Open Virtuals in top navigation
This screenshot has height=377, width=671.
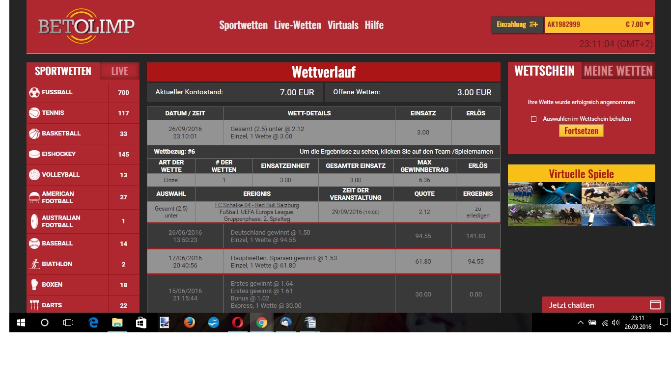(343, 25)
